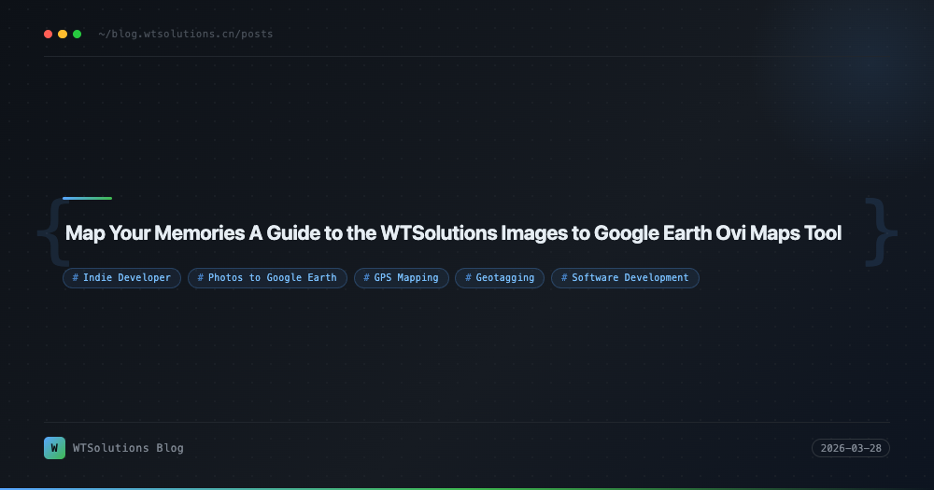Click the 2026-03-28 date badge
This screenshot has width=934, height=490.
coord(851,448)
